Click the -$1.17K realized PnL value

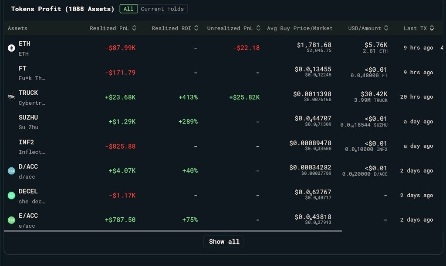[122, 195]
